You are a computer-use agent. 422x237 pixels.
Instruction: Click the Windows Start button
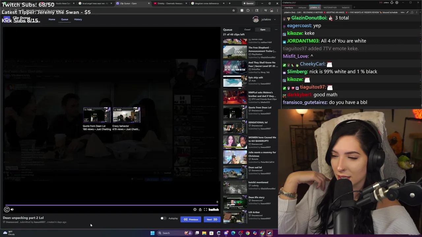pyautogui.click(x=152, y=233)
